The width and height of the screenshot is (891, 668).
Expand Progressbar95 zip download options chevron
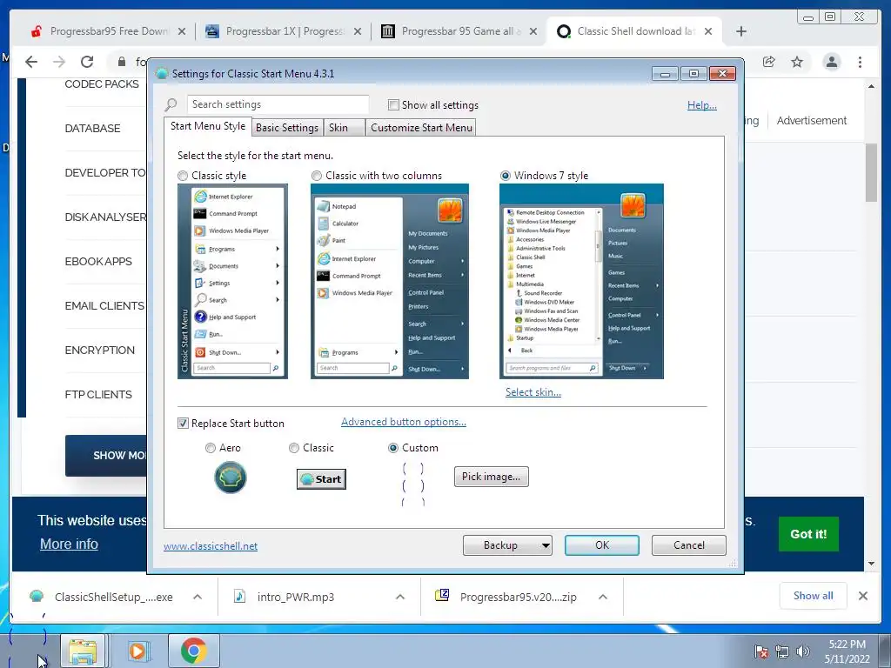click(603, 597)
